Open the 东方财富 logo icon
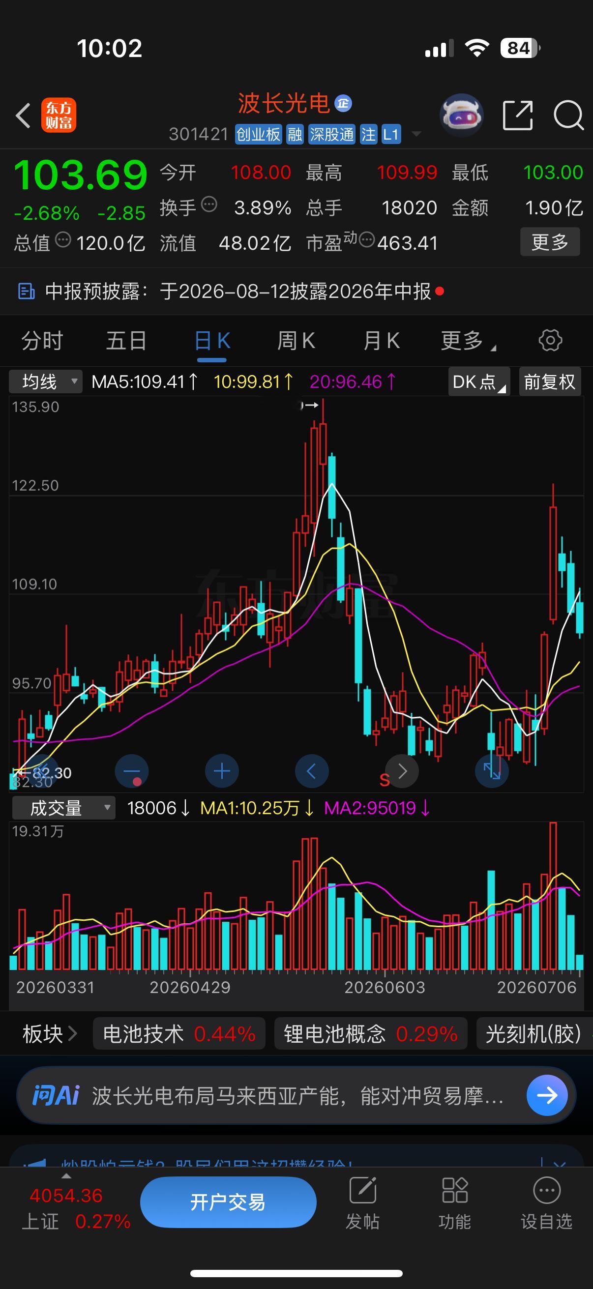Screen dimensions: 593x1289 click(59, 115)
